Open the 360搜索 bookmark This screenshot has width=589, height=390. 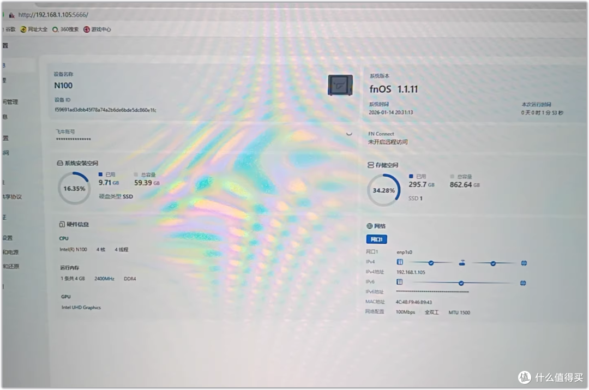coord(65,29)
